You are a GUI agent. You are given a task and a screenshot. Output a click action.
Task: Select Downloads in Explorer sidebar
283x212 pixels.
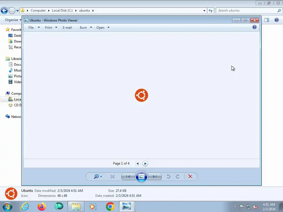(x=15, y=41)
